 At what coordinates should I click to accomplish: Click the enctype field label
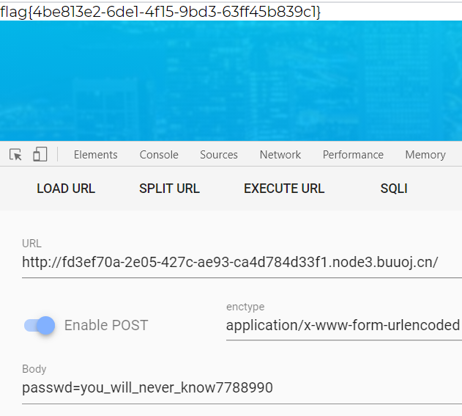(x=245, y=307)
